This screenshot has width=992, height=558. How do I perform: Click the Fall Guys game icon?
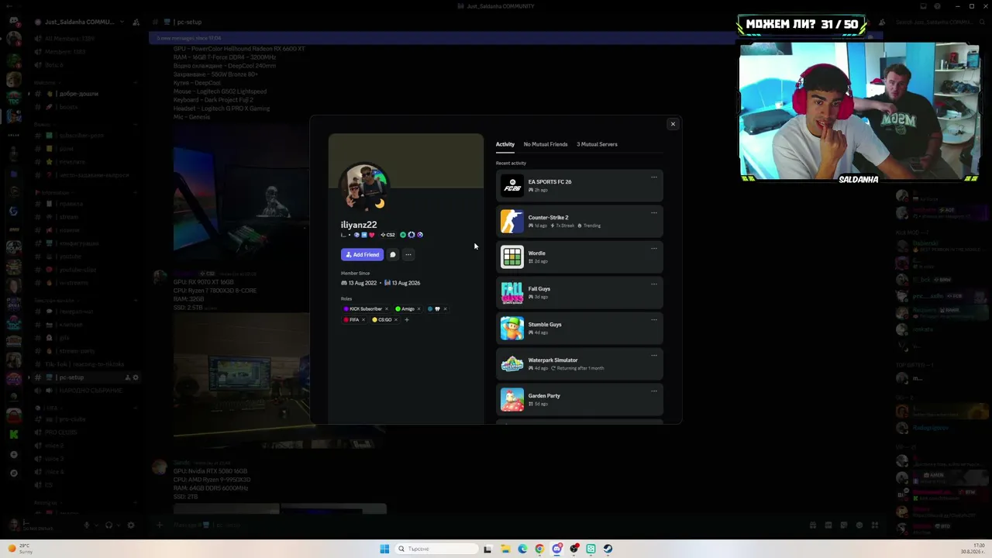pos(511,293)
